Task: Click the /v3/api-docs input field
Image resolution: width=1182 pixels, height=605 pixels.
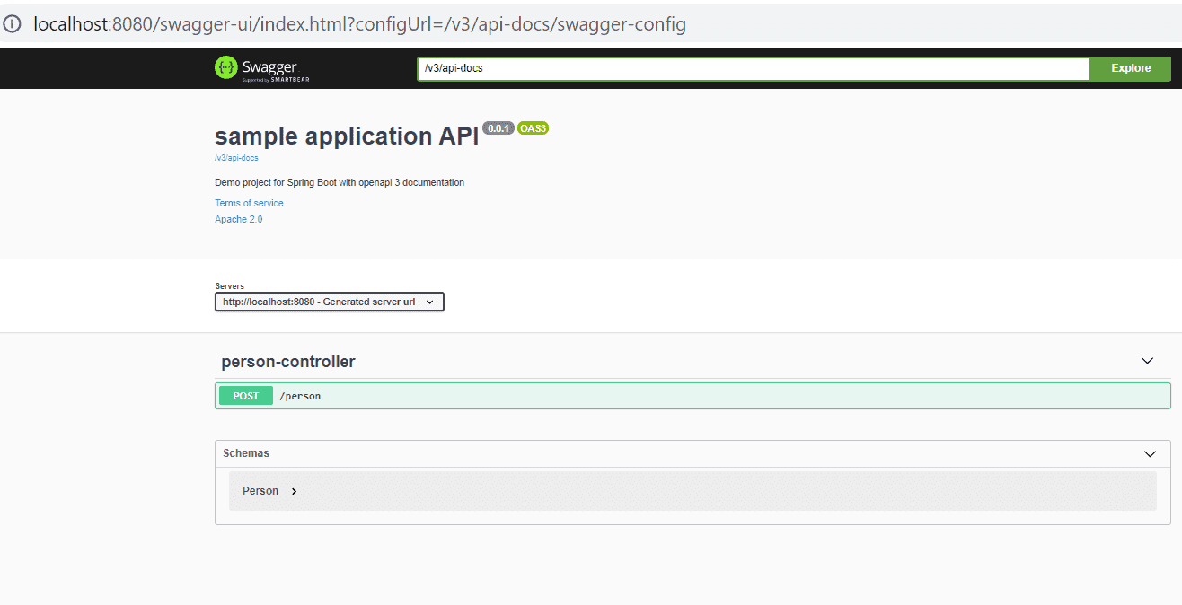Action: click(x=754, y=68)
